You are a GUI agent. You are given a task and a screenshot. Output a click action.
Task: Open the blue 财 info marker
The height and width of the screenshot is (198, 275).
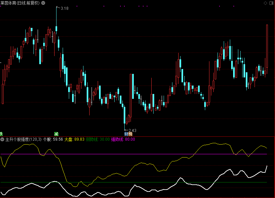pos(126,134)
